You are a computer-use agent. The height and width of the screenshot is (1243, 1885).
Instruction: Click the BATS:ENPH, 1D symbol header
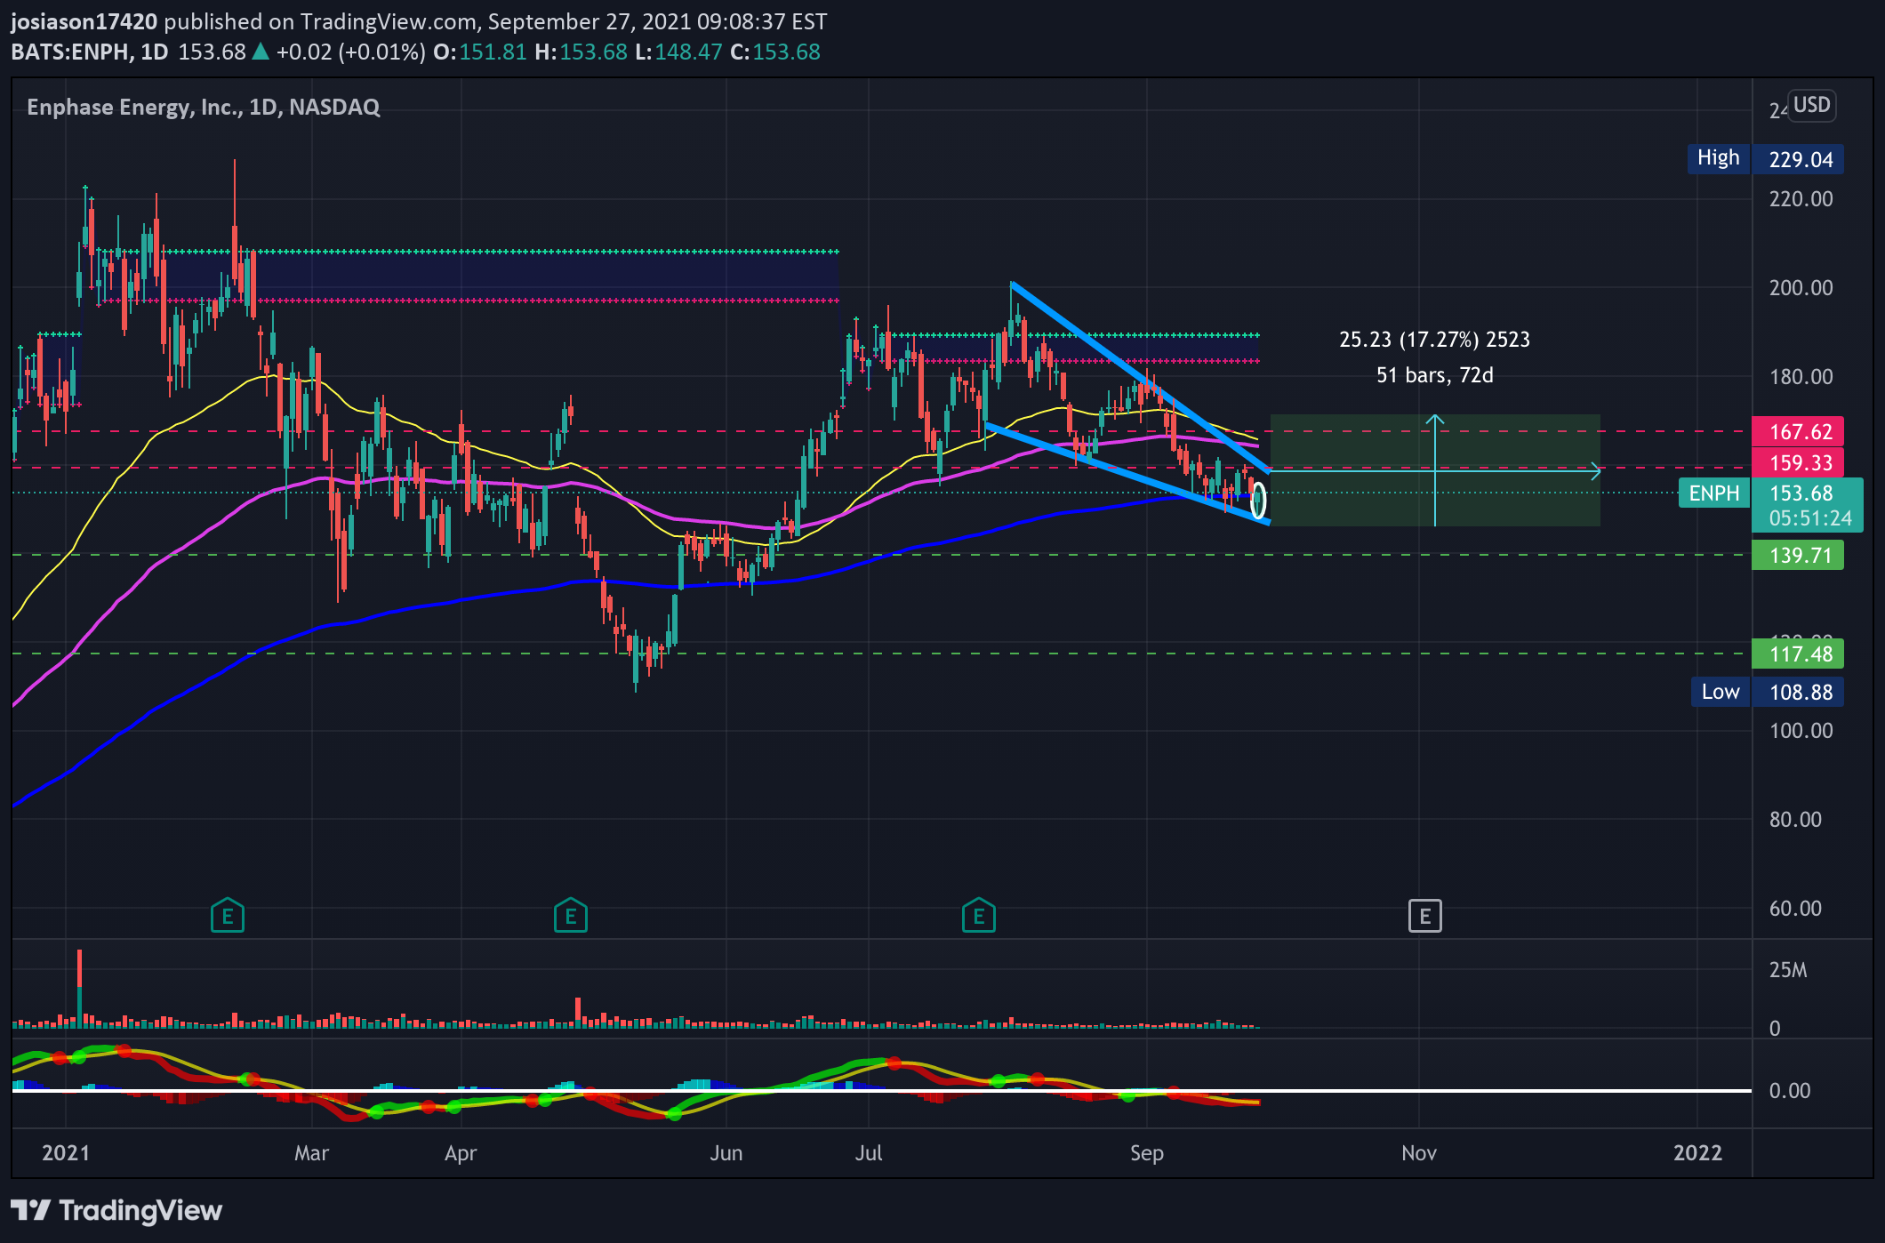90,52
